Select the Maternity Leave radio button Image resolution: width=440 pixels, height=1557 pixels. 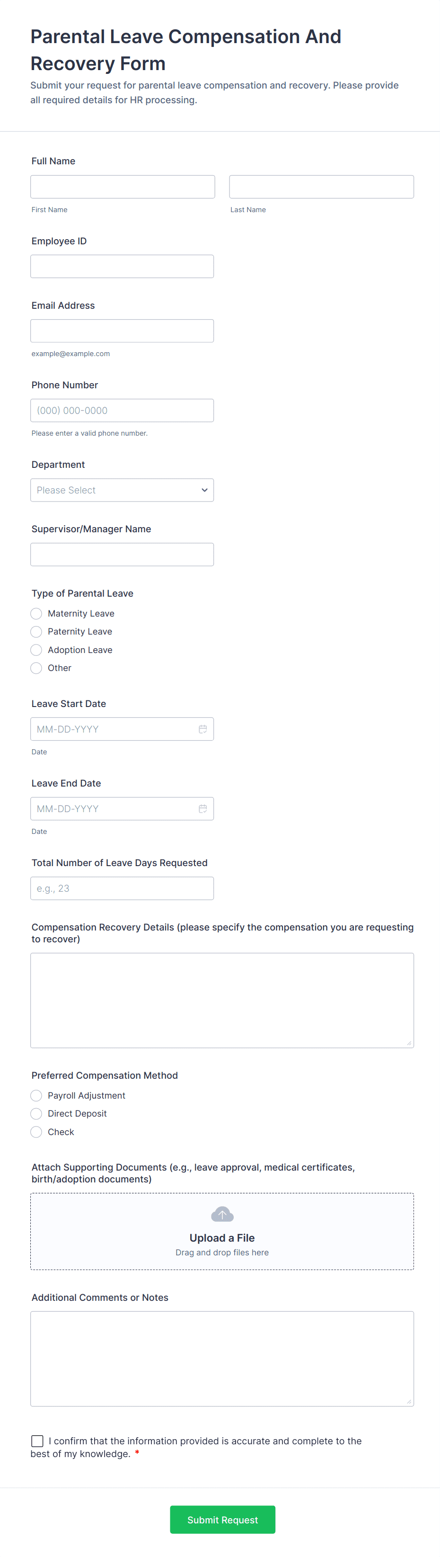click(36, 614)
